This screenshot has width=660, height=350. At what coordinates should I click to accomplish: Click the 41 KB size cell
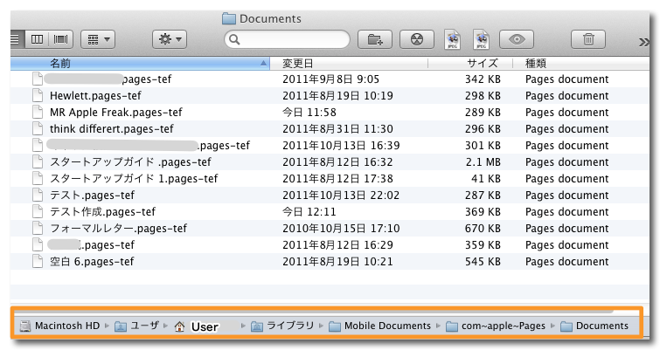click(x=486, y=179)
